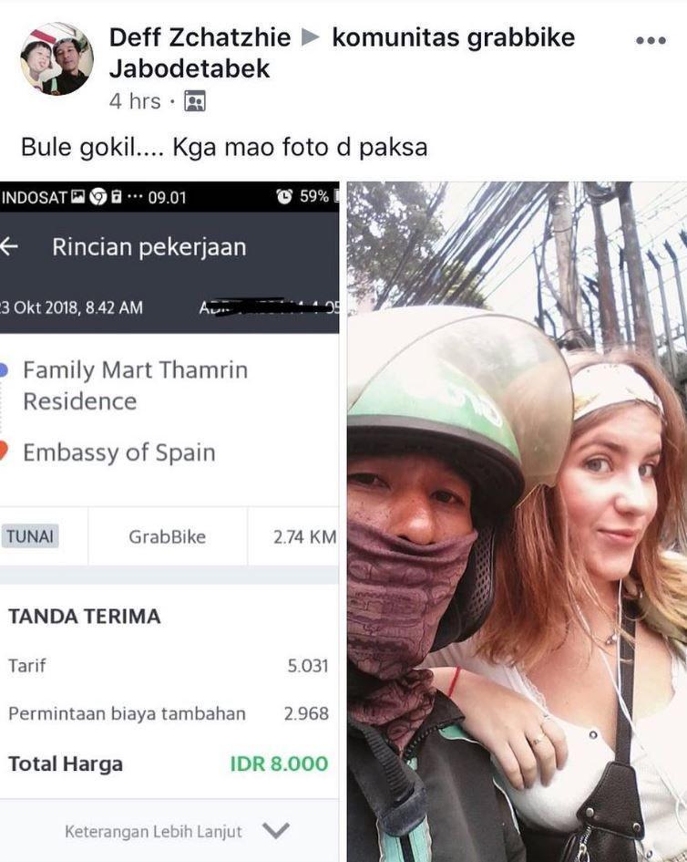Click the 4 hrs post timestamp
The image size is (687, 862).
135,101
